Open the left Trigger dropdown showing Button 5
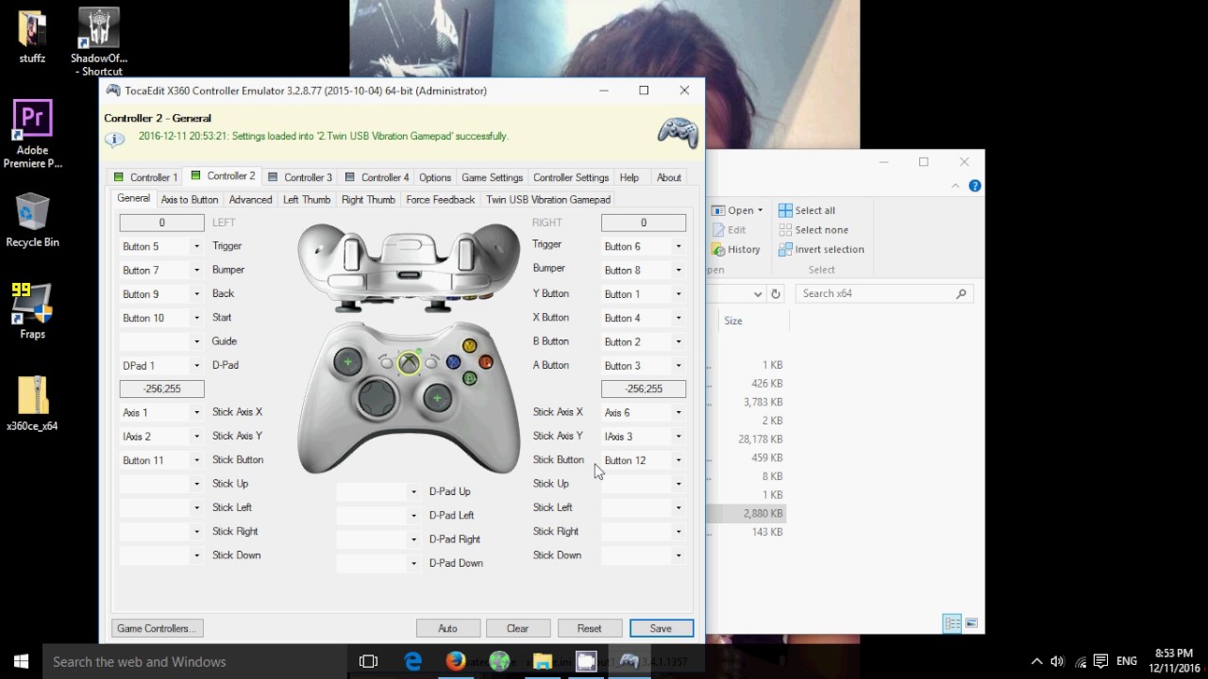 coord(197,246)
